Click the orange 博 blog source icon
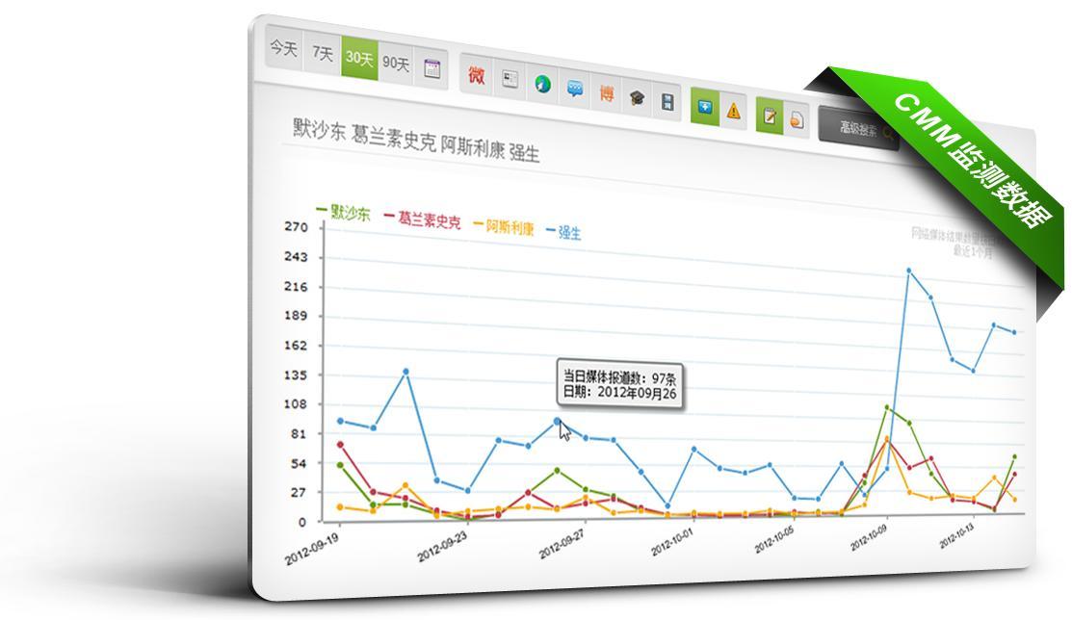Viewport: 1072px width, 620px height. [x=607, y=93]
